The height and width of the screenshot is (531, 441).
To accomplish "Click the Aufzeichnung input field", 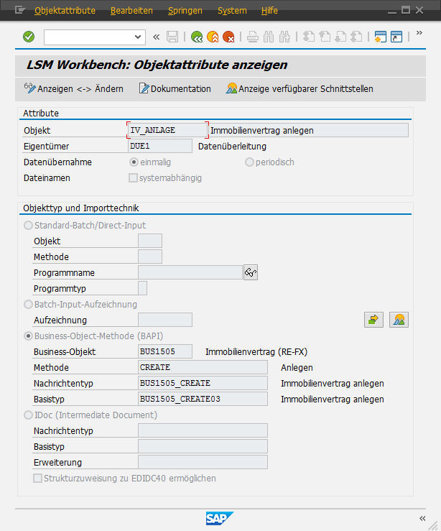I will pos(165,320).
